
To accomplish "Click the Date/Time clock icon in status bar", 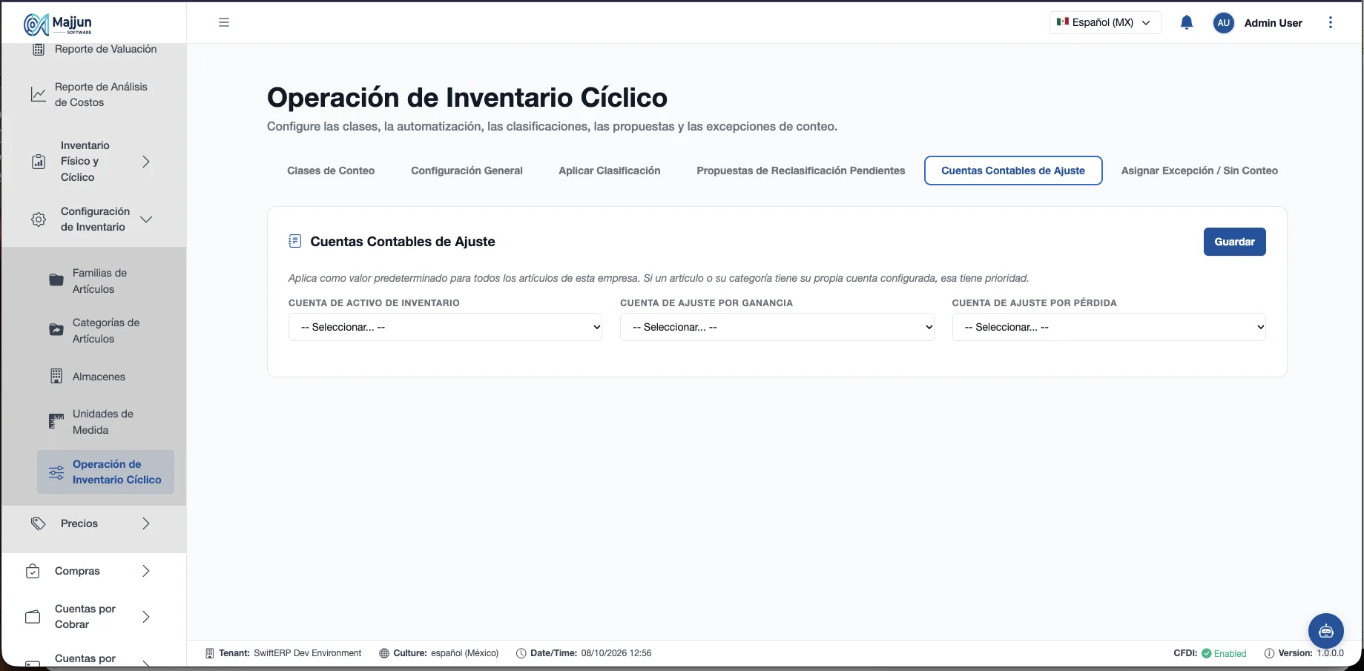I will pos(521,653).
